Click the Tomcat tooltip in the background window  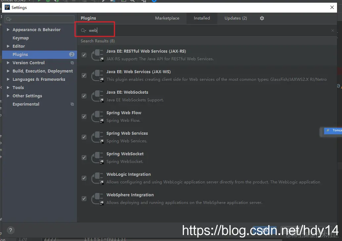333,131
